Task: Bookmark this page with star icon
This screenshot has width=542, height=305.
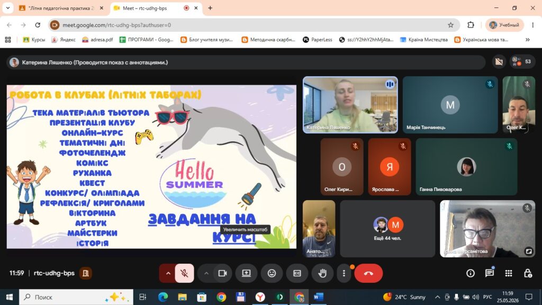Action: click(450, 25)
